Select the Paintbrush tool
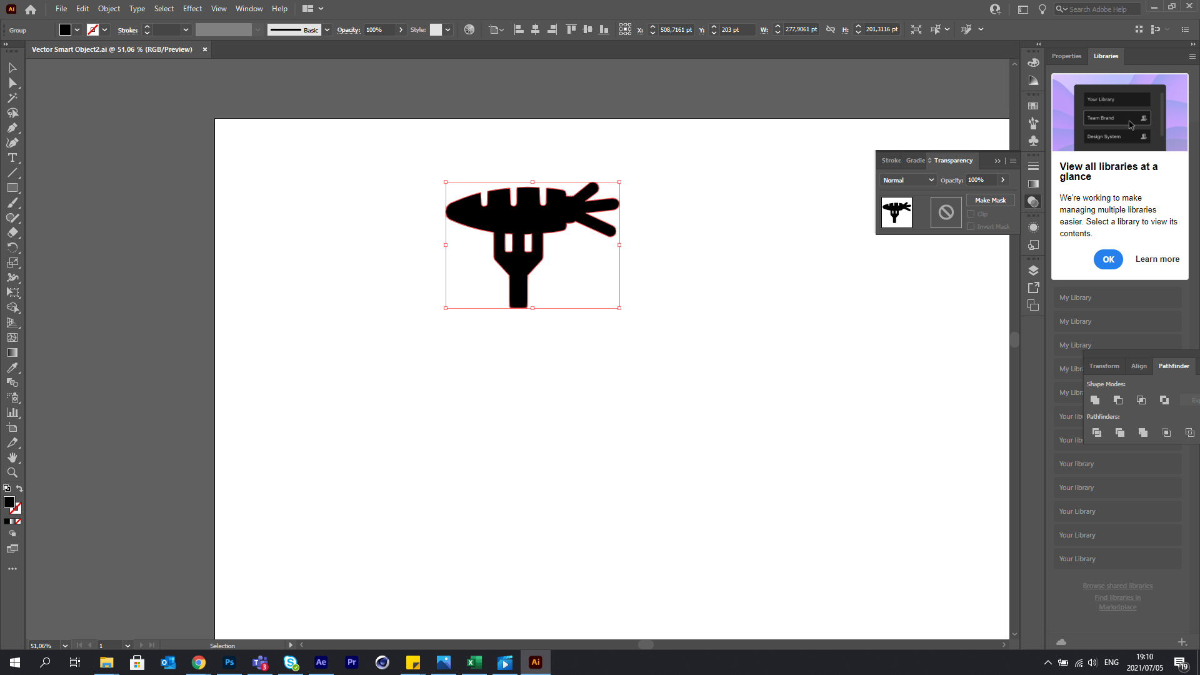 point(12,202)
